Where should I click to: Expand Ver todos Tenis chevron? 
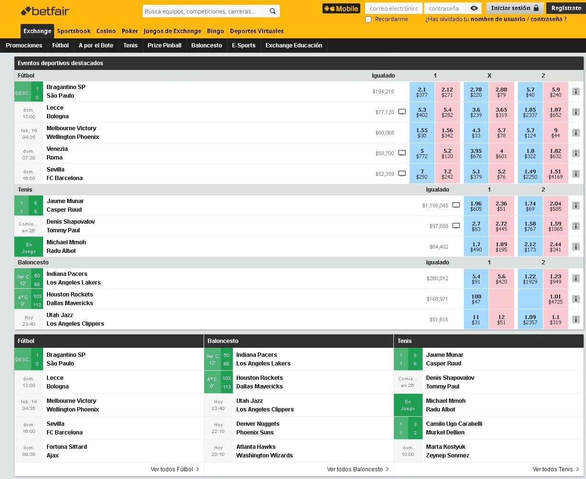click(577, 469)
